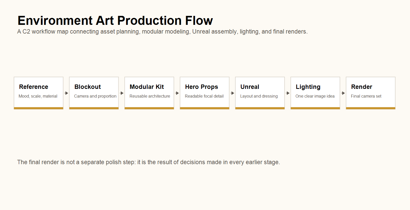The width and height of the screenshot is (410, 210).
Task: Select the Reference stage card
Action: pos(38,93)
